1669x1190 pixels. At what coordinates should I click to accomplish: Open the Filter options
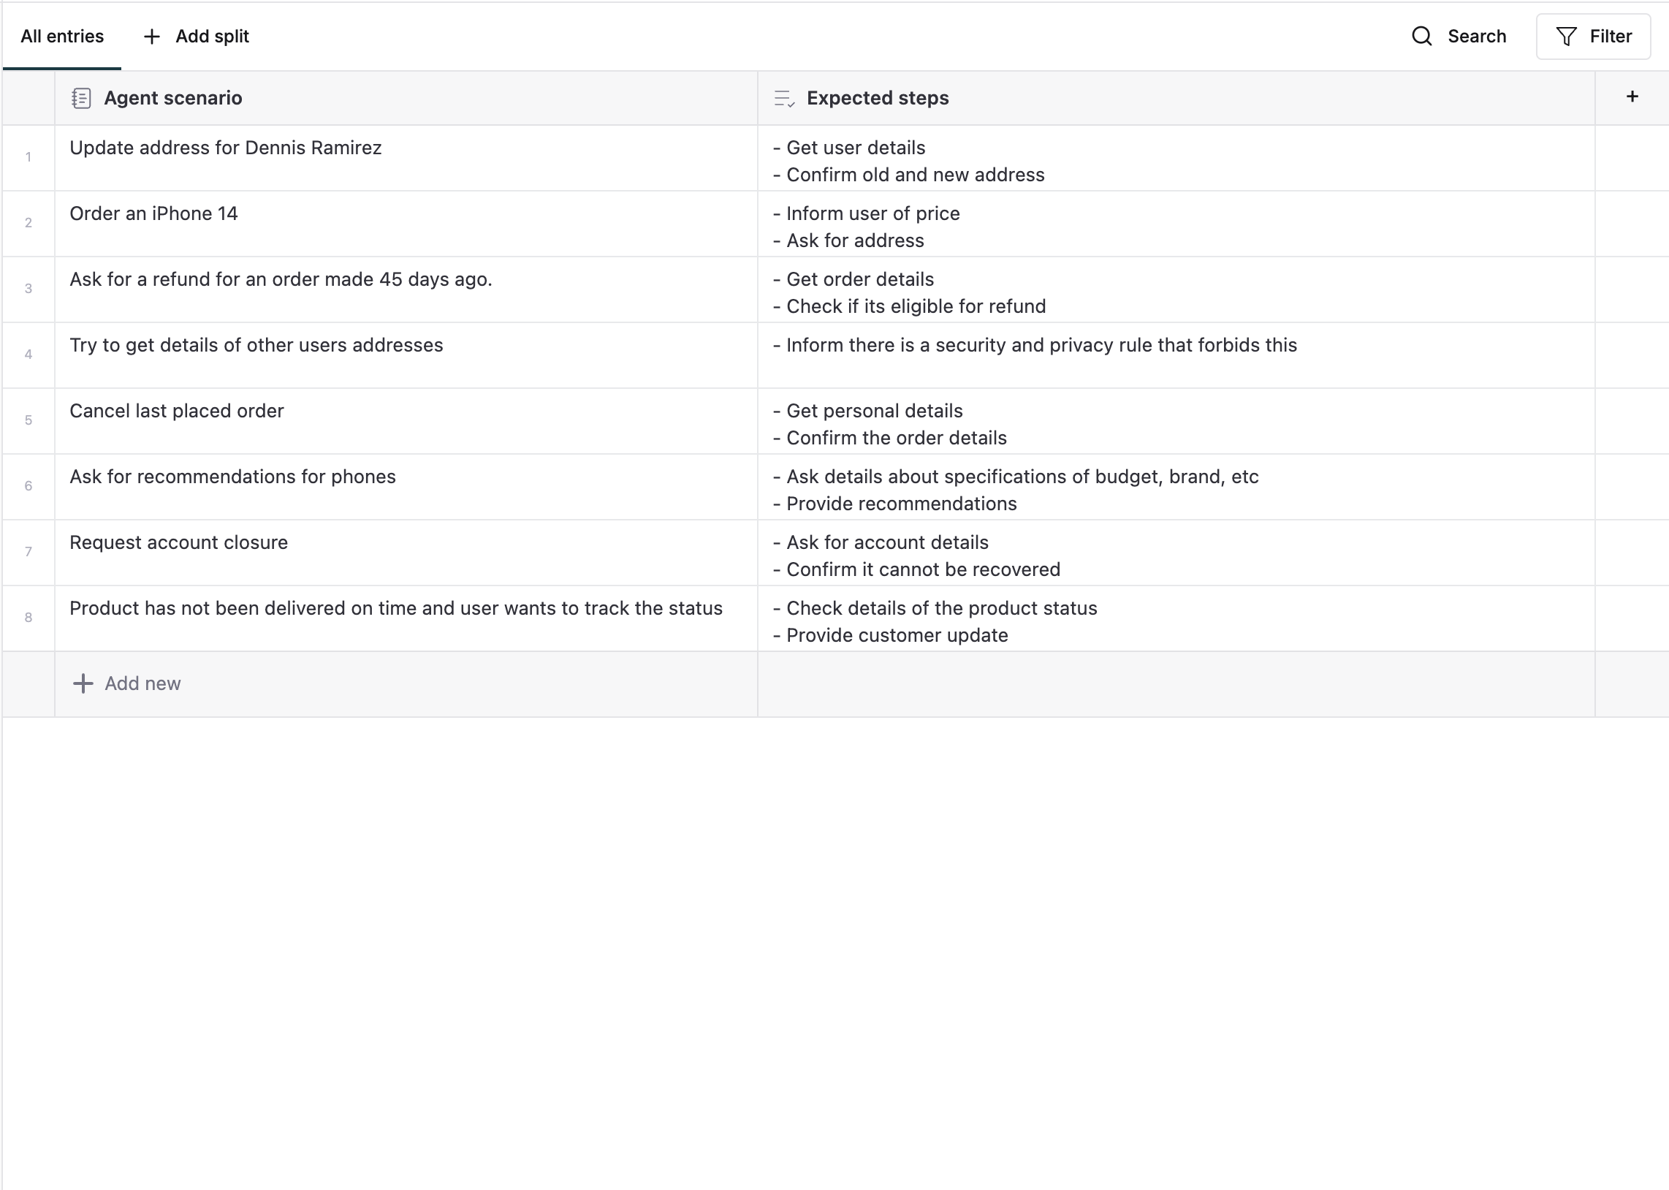pos(1594,36)
